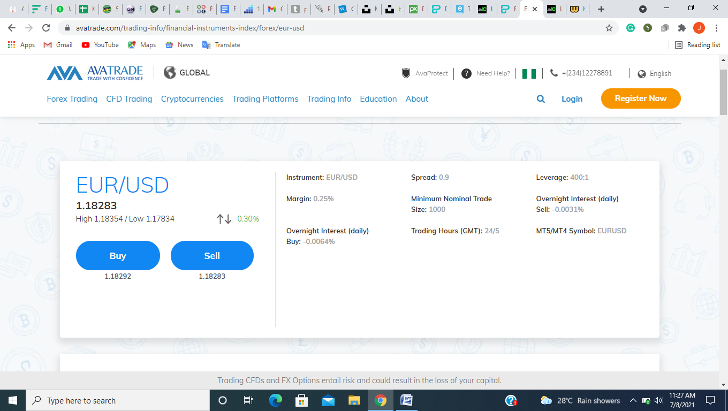728x411 pixels.
Task: Open the Chrome profile avatar J
Action: coord(699,28)
